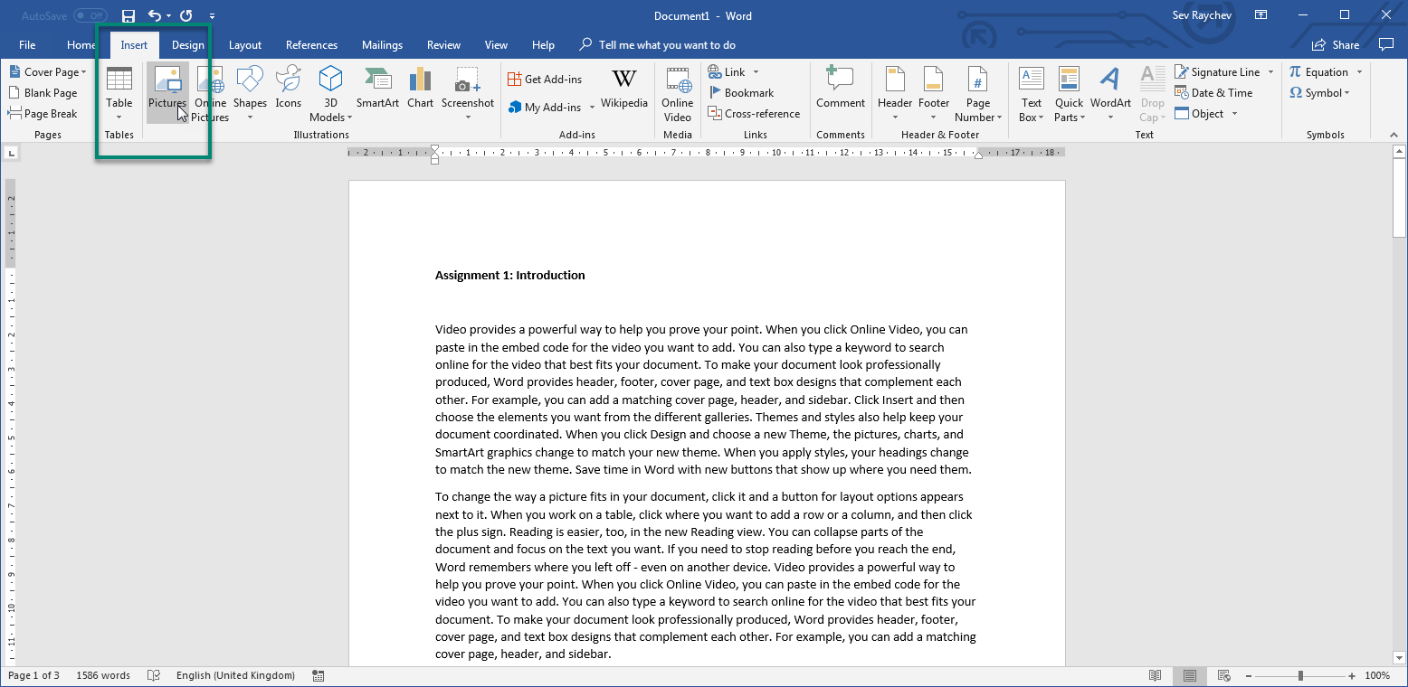Switch to the View tab
The height and width of the screenshot is (687, 1408).
click(496, 45)
